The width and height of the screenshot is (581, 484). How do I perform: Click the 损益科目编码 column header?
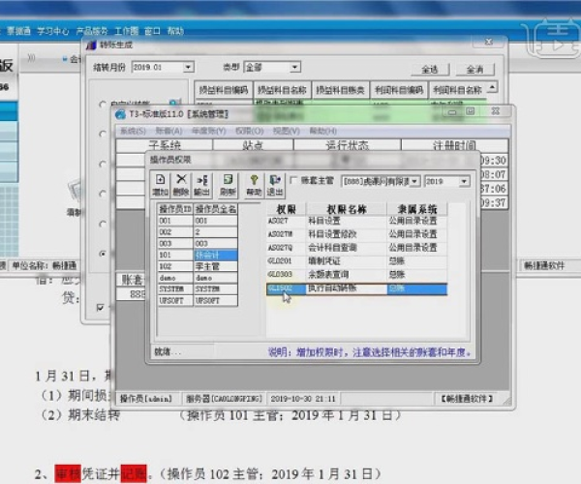(224, 90)
